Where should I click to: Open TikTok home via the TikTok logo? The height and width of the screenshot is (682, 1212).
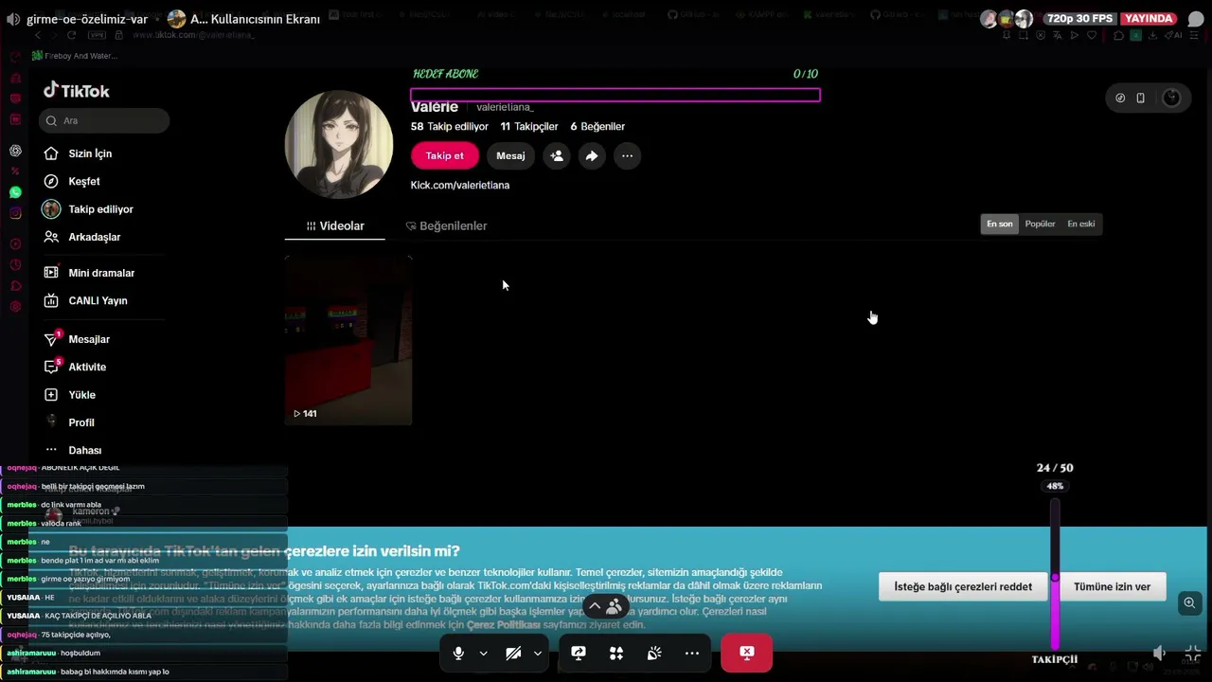pos(77,91)
